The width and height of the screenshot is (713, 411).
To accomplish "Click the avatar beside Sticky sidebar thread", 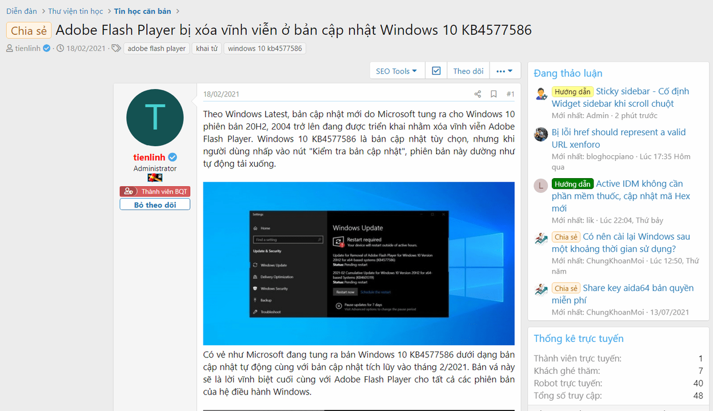I will [x=541, y=93].
